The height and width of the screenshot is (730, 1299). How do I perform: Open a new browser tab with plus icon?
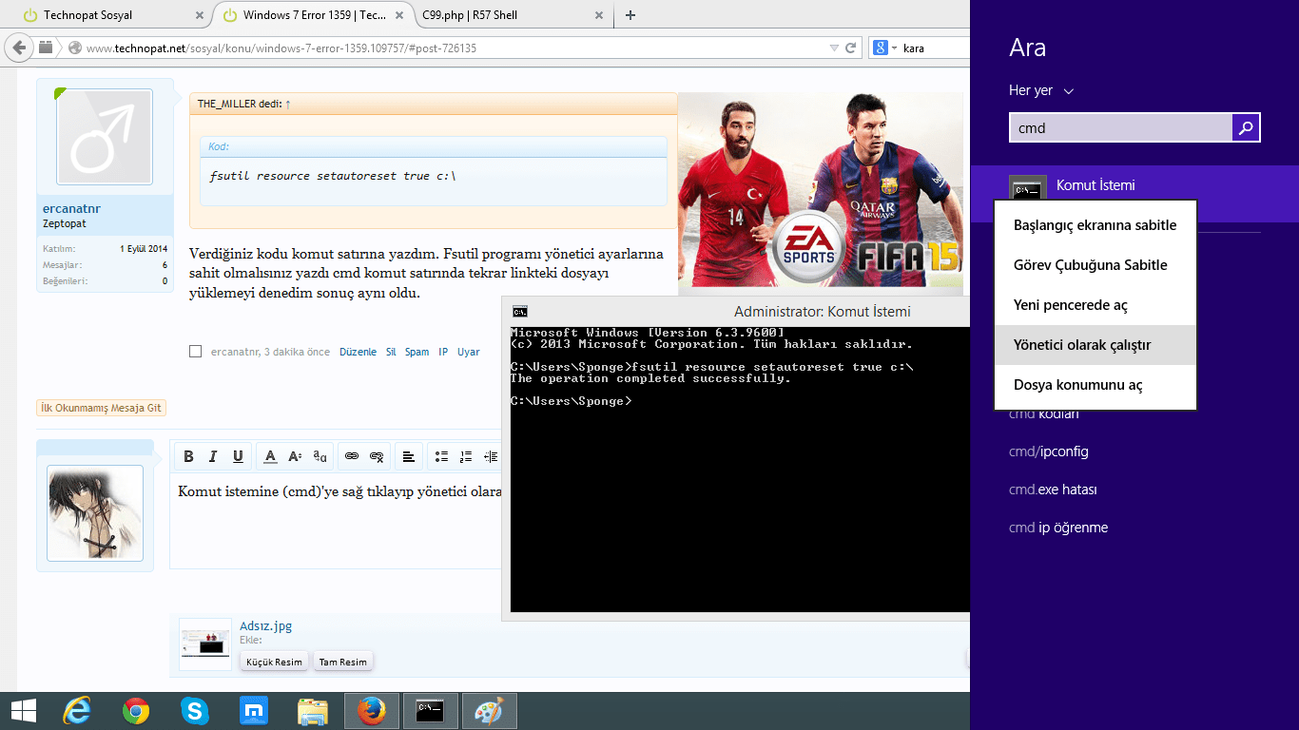click(x=630, y=14)
